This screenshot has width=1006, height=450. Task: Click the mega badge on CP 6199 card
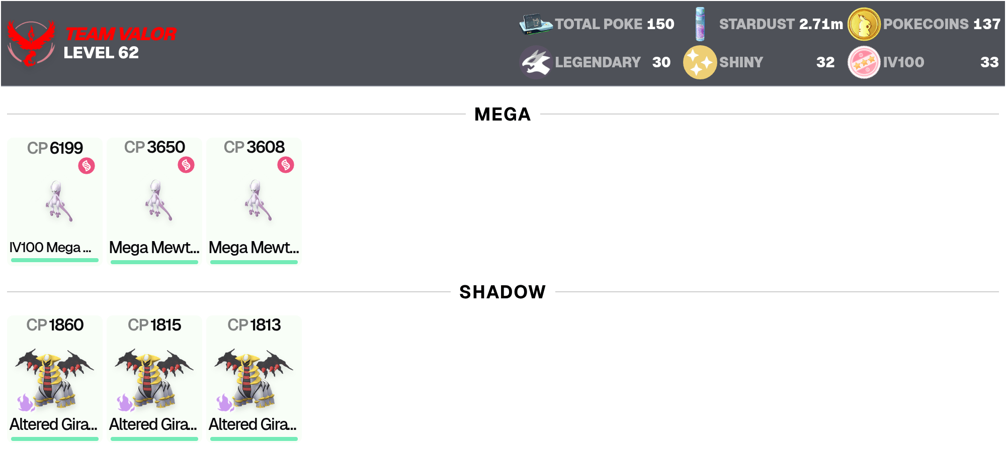click(x=87, y=166)
